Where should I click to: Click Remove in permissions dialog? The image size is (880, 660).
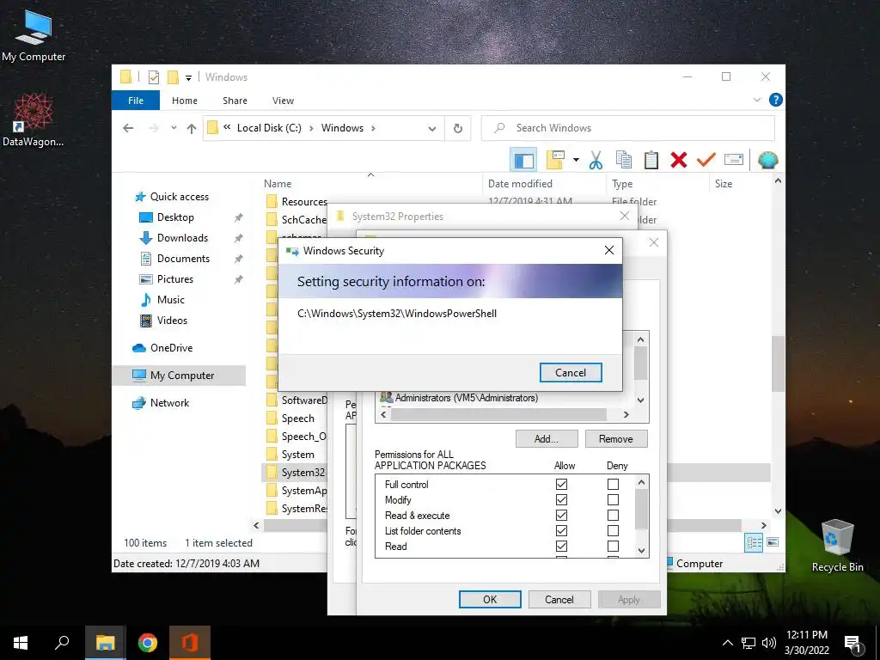pyautogui.click(x=615, y=439)
